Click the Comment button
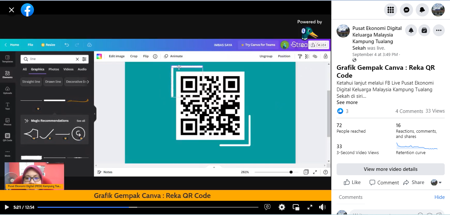 [x=384, y=182]
